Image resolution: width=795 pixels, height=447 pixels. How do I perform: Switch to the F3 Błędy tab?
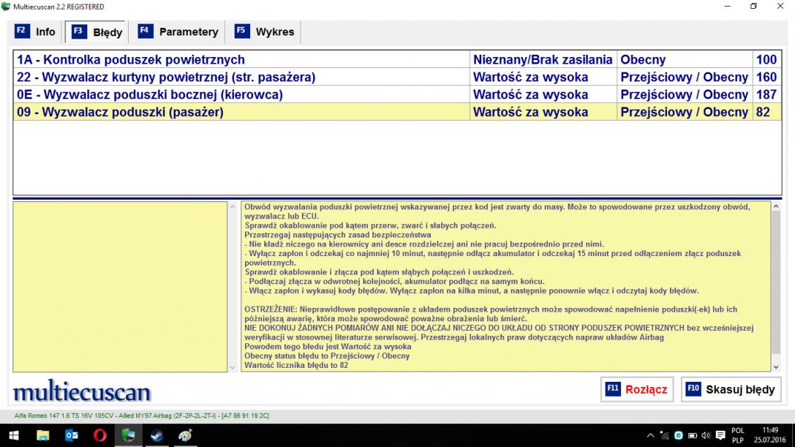coord(97,32)
